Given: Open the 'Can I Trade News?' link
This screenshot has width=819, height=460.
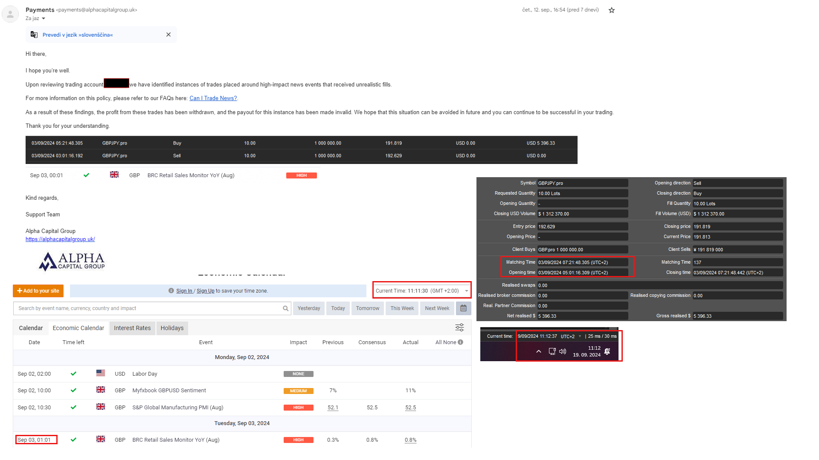Looking at the screenshot, I should point(213,98).
